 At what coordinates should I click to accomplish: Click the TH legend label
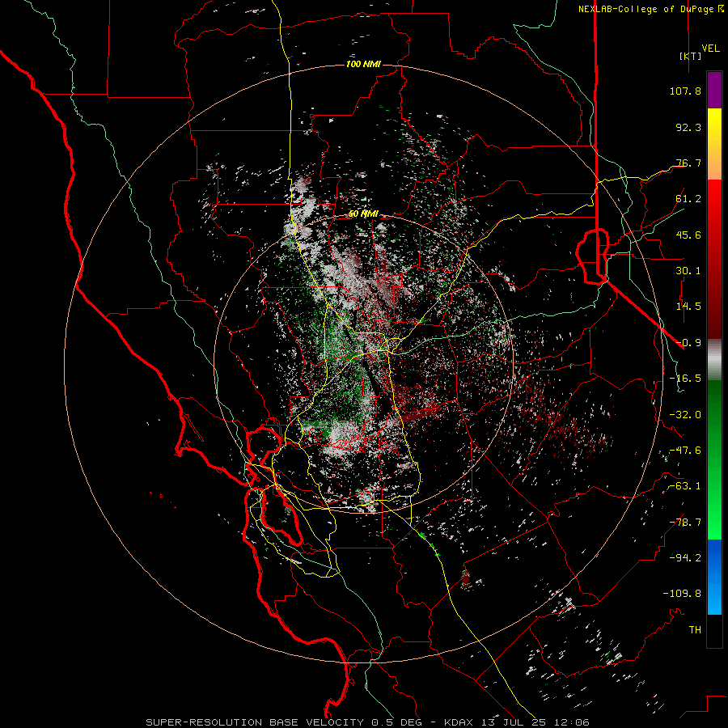[695, 630]
